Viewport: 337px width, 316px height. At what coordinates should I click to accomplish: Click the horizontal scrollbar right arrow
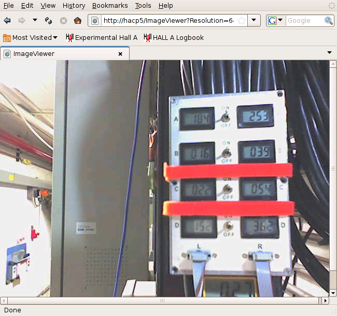(x=326, y=300)
